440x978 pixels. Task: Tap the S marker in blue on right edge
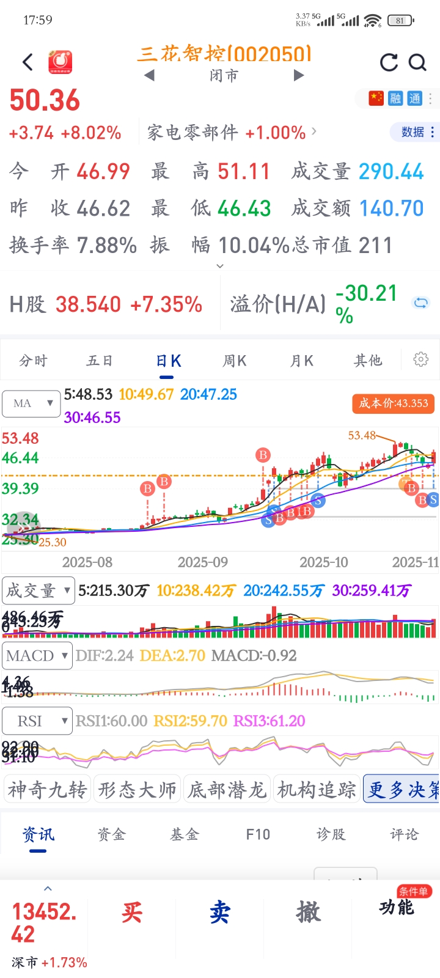(433, 500)
